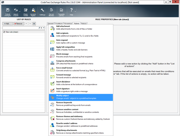
Task: Choose Compress attachments action
Action: (x=81, y=62)
